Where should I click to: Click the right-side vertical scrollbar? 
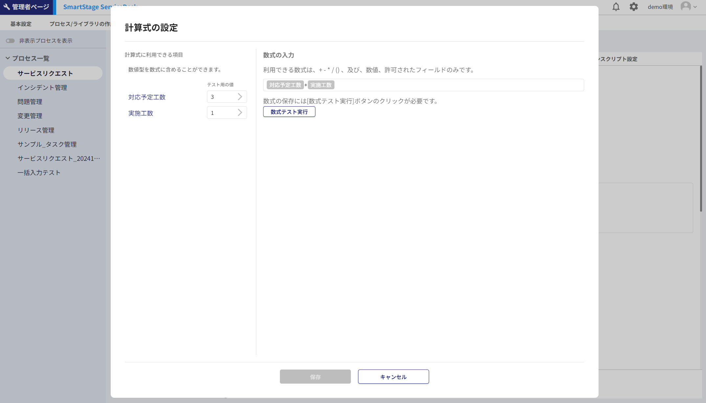[701, 138]
